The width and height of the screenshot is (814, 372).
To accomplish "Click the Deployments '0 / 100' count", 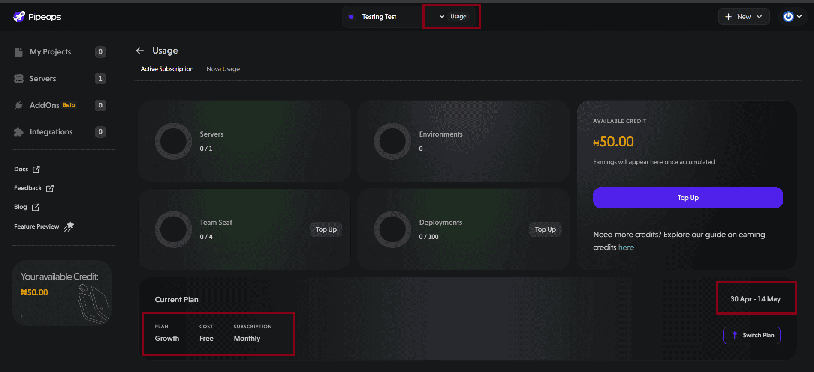I will (429, 237).
